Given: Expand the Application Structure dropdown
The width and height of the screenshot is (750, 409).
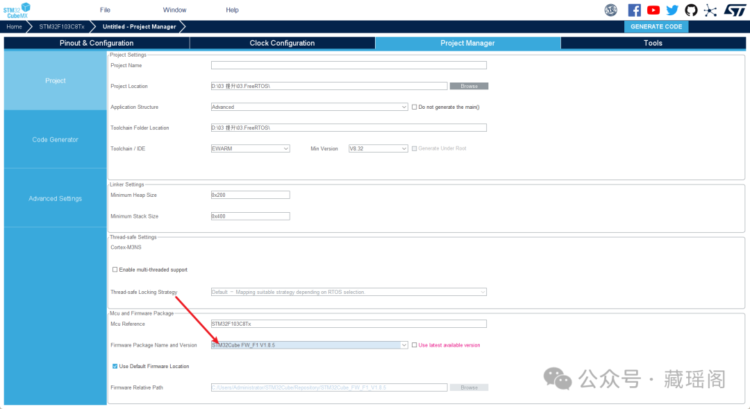Looking at the screenshot, I should click(404, 107).
